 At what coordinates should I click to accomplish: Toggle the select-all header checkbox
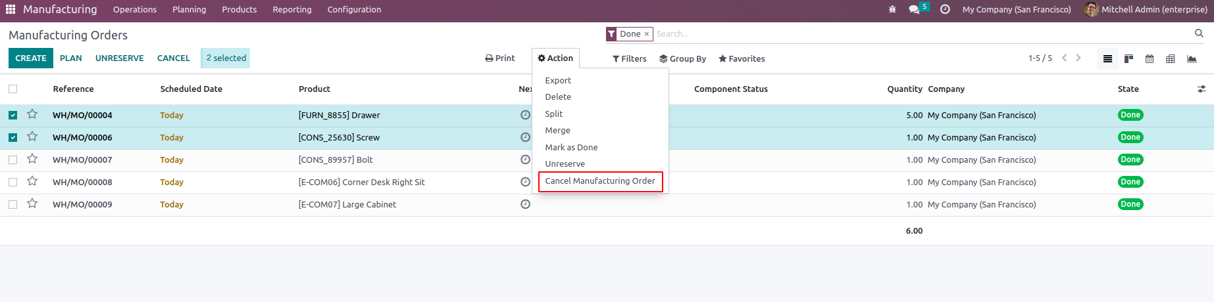13,89
